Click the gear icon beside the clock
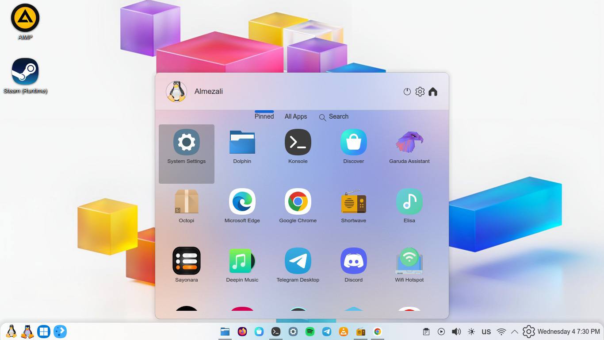 [529, 332]
